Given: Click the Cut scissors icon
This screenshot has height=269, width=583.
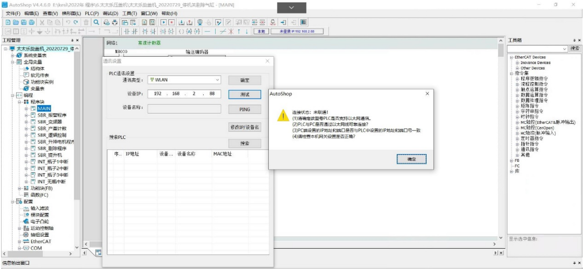Looking at the screenshot, I should pyautogui.click(x=42, y=22).
